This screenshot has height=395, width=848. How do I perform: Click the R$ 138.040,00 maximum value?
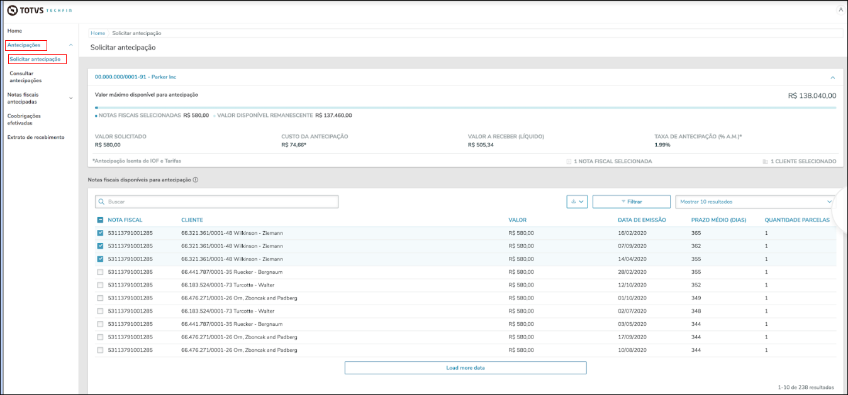812,96
